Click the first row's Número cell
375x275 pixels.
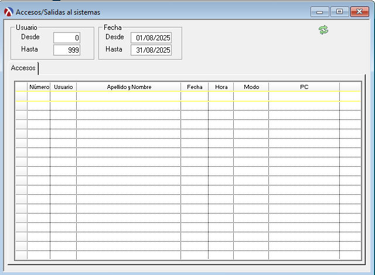tap(39, 96)
